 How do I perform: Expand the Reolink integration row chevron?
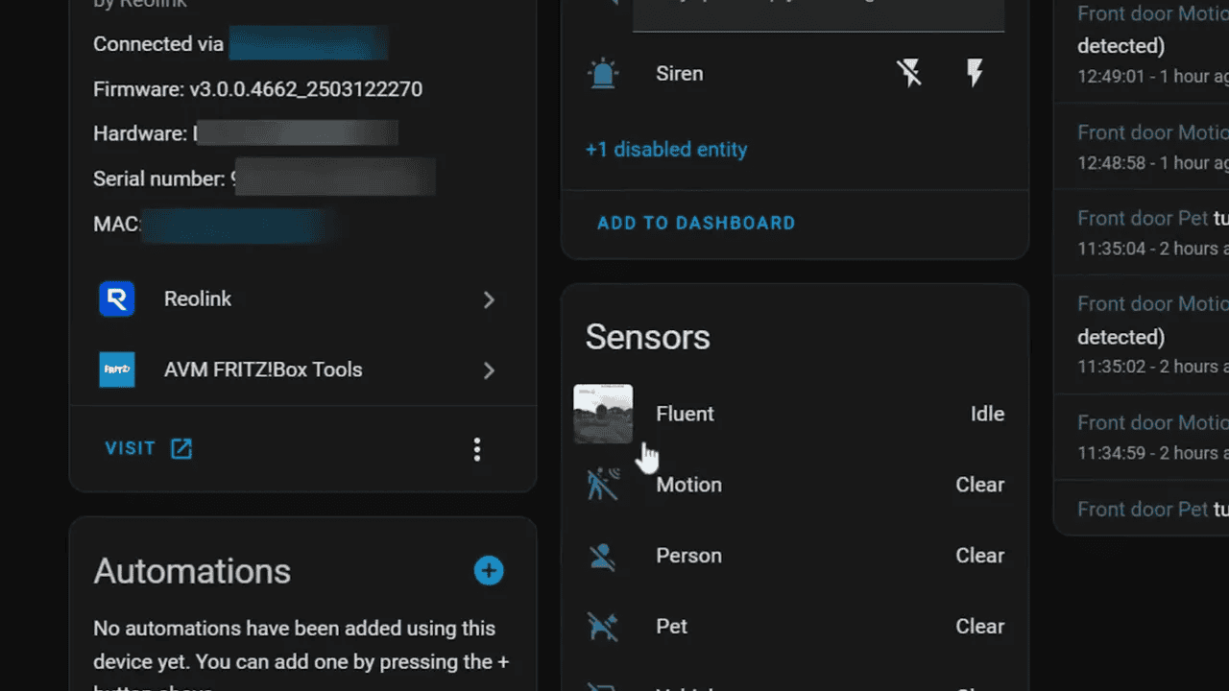pyautogui.click(x=490, y=299)
